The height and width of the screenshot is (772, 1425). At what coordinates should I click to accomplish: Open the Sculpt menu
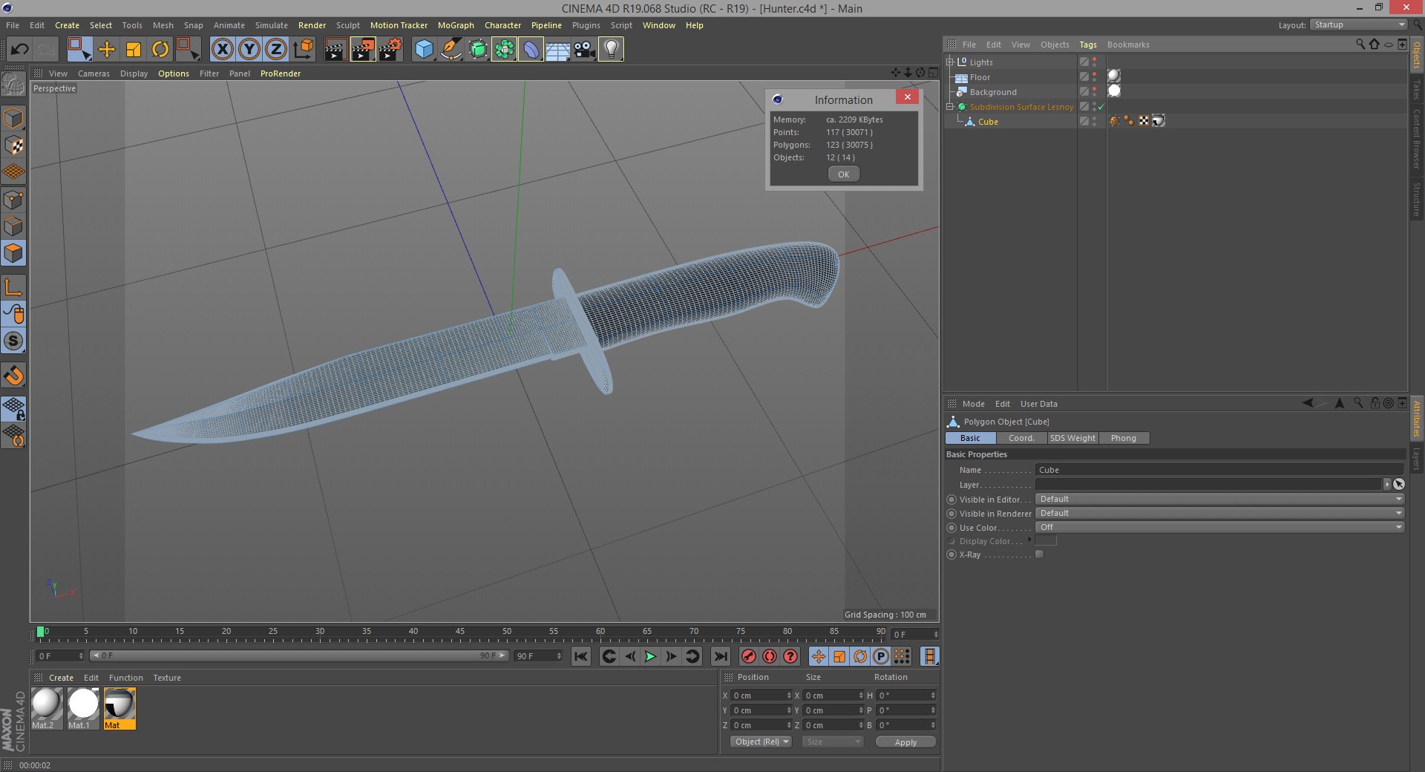tap(347, 25)
